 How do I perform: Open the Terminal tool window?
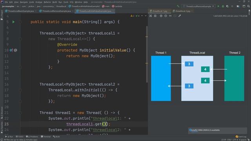click(45, 137)
